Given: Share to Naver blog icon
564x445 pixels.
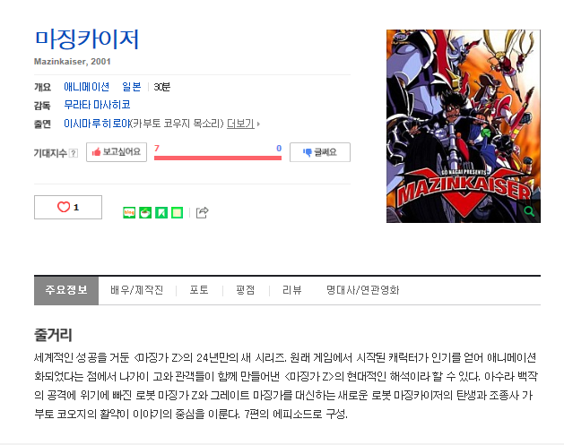Looking at the screenshot, I should (x=129, y=212).
